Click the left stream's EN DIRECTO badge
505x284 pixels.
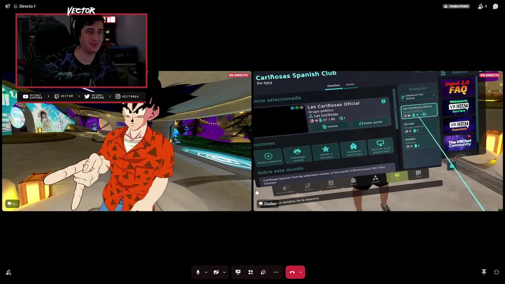coord(238,75)
